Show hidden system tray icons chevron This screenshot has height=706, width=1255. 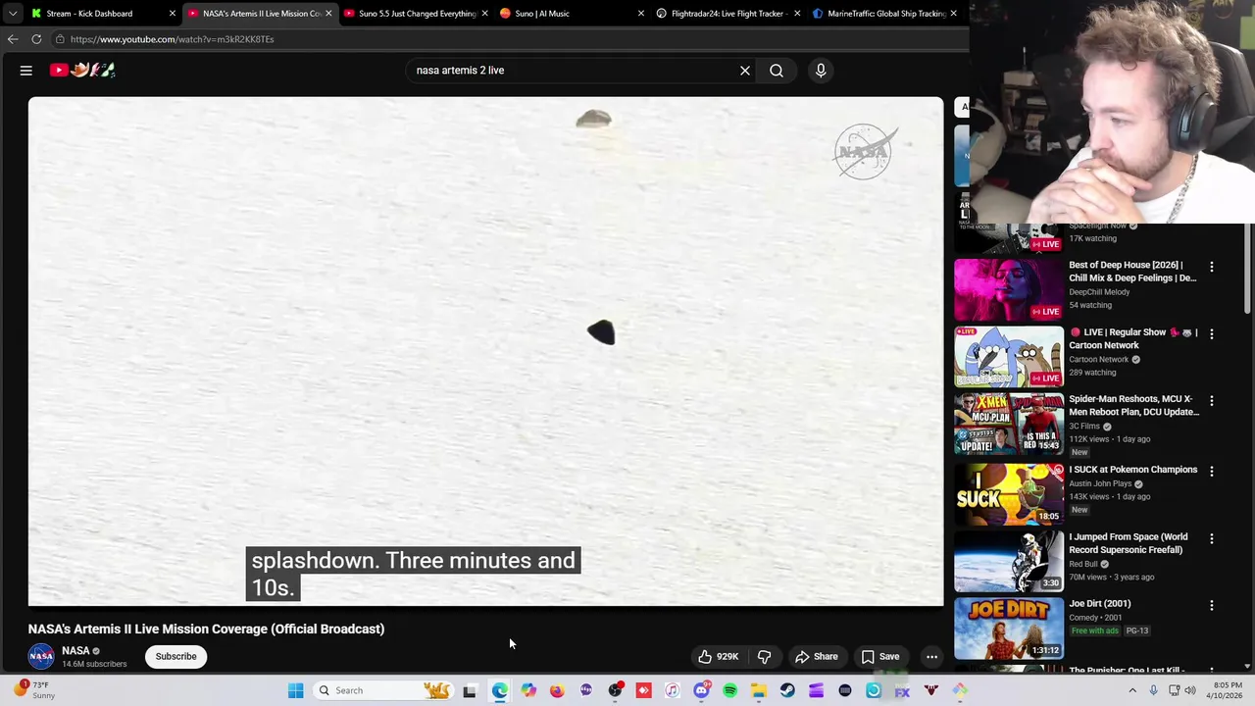tap(1132, 690)
